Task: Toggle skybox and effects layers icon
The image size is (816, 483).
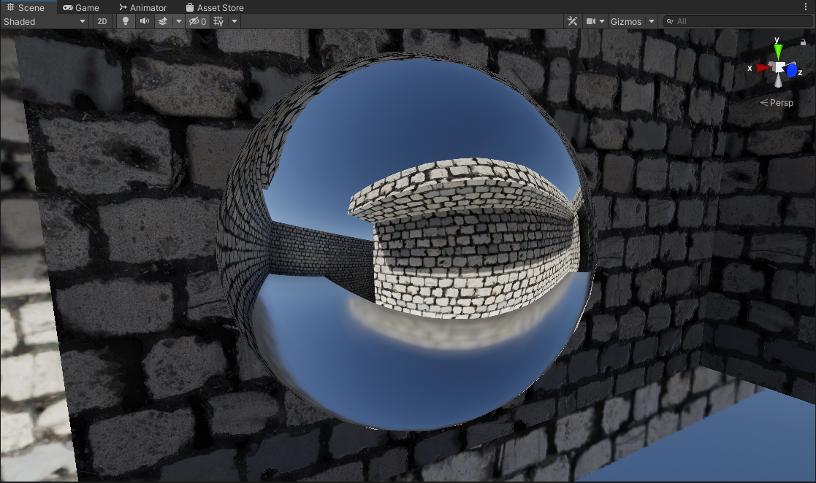Action: tap(163, 21)
